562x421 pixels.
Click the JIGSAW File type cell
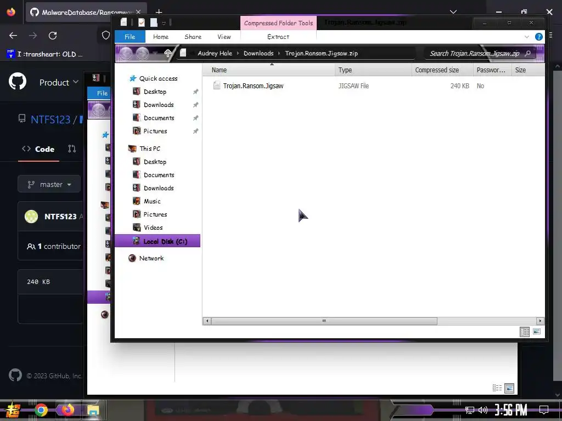(x=353, y=86)
